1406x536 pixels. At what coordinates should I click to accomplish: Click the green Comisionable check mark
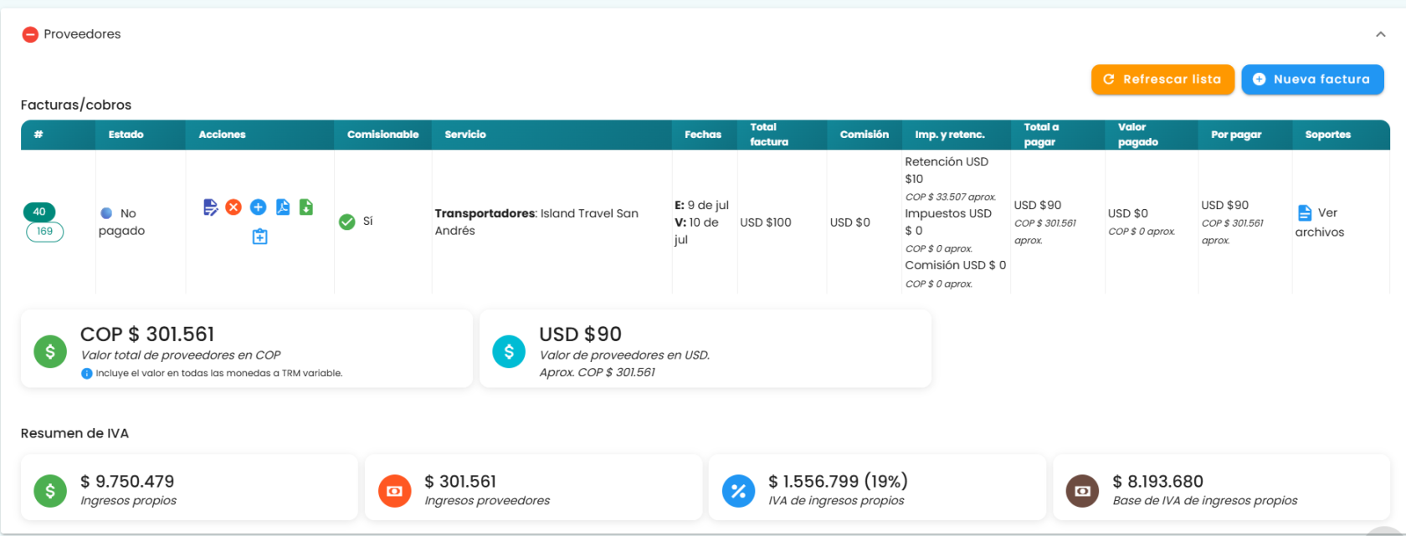[346, 222]
